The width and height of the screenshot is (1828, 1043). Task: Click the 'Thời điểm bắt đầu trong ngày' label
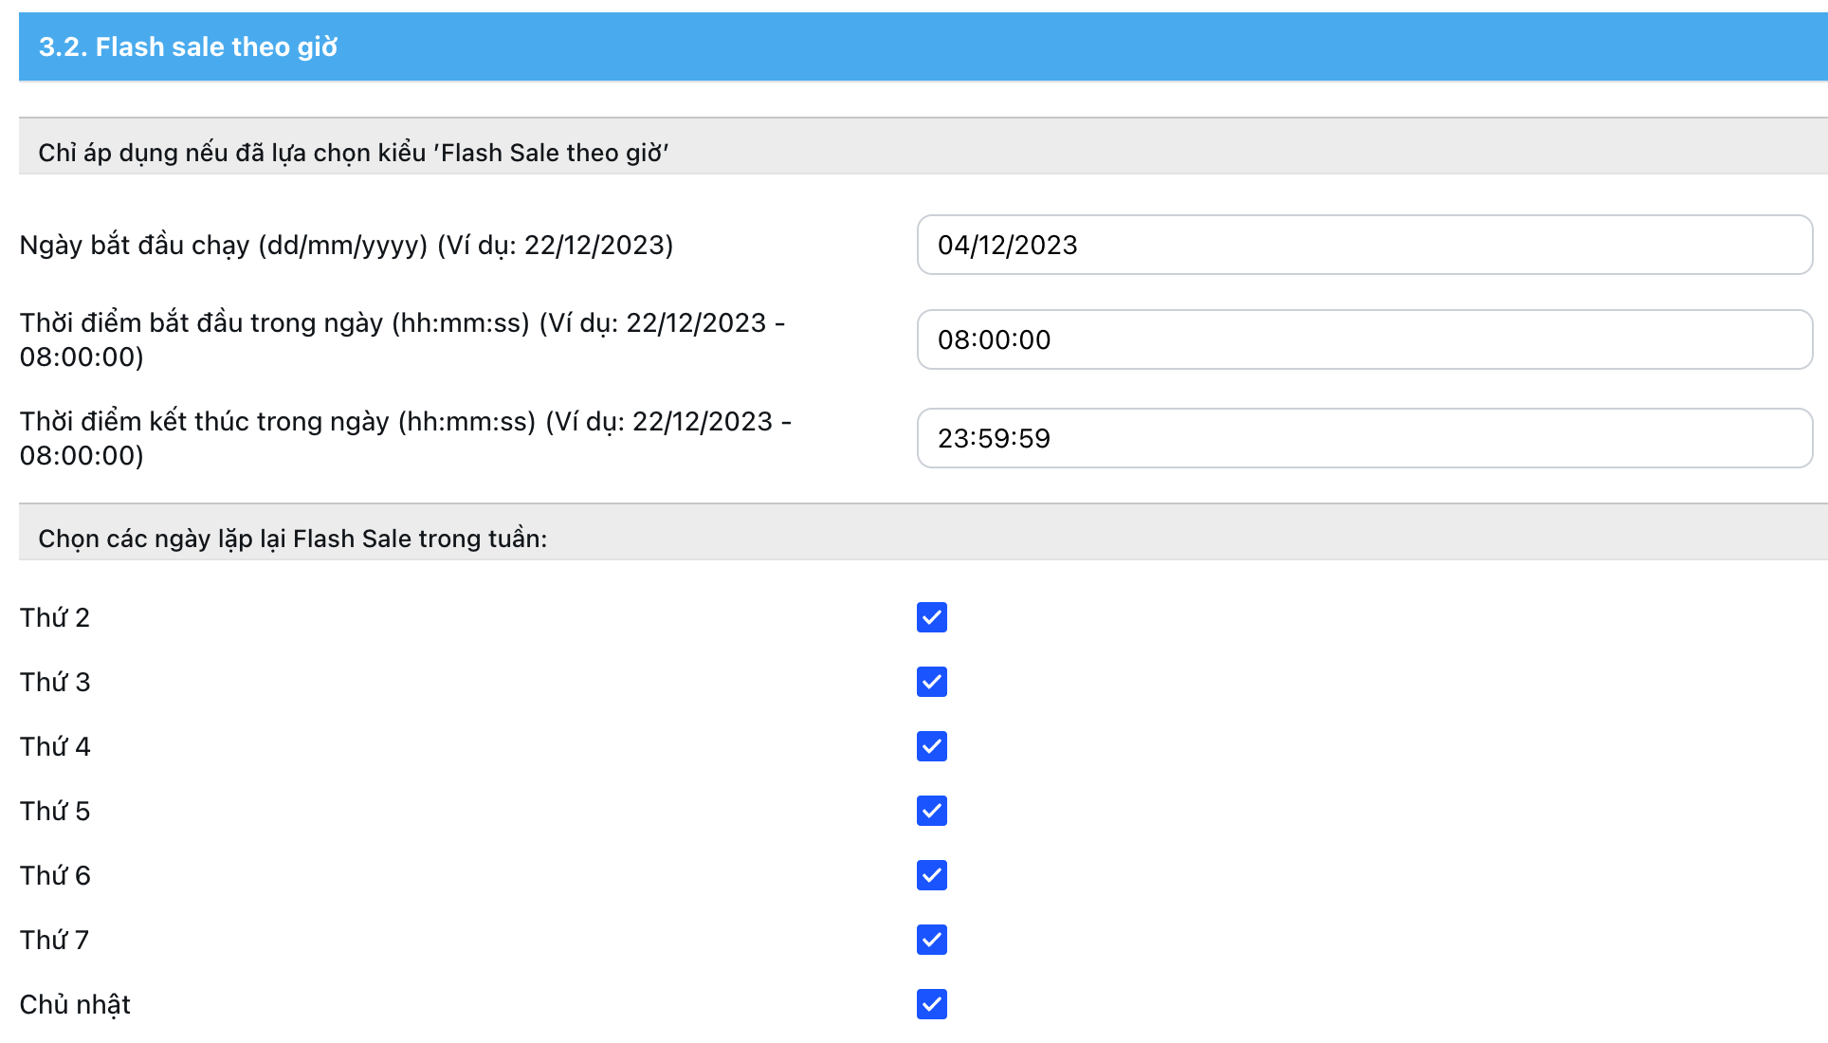pos(402,339)
